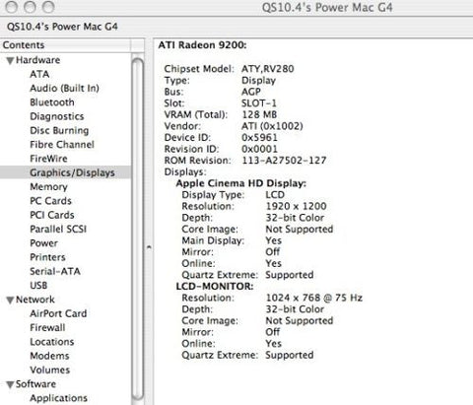
Task: Click the window zoom button
Action: coord(48,7)
